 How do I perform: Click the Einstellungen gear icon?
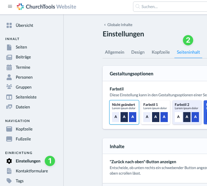pyautogui.click(x=9, y=161)
